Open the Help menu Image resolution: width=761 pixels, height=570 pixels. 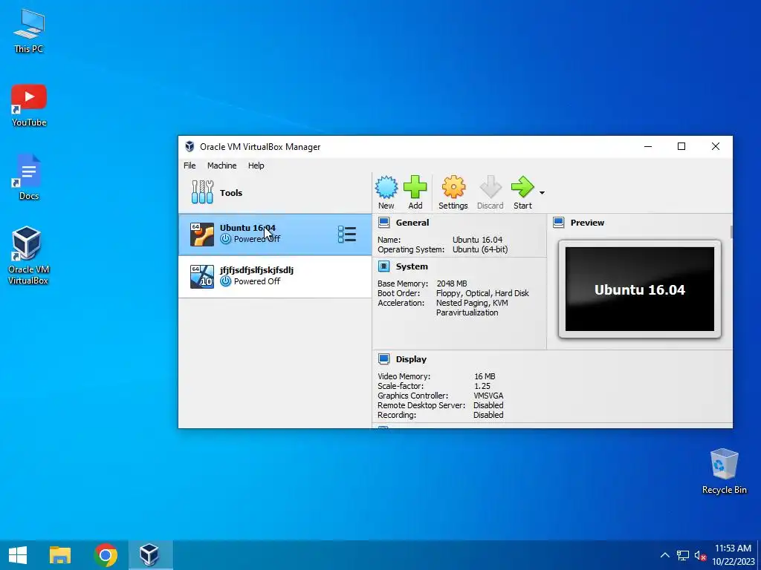256,166
